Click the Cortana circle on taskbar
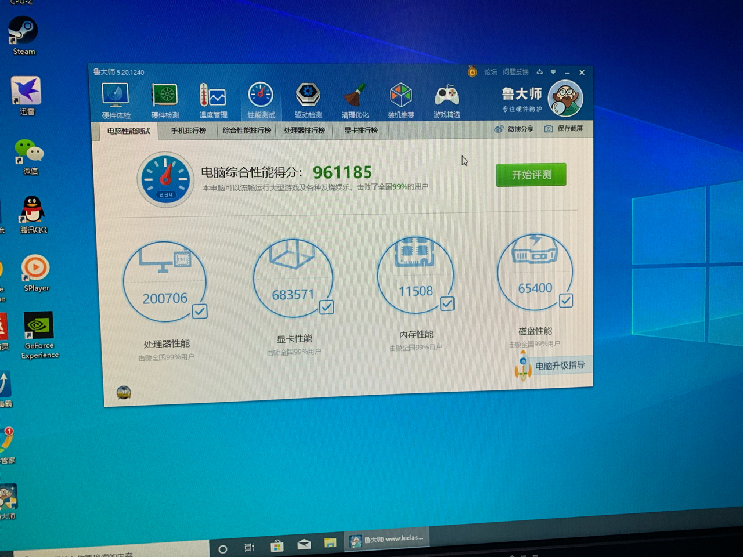The height and width of the screenshot is (557, 743). tap(222, 548)
